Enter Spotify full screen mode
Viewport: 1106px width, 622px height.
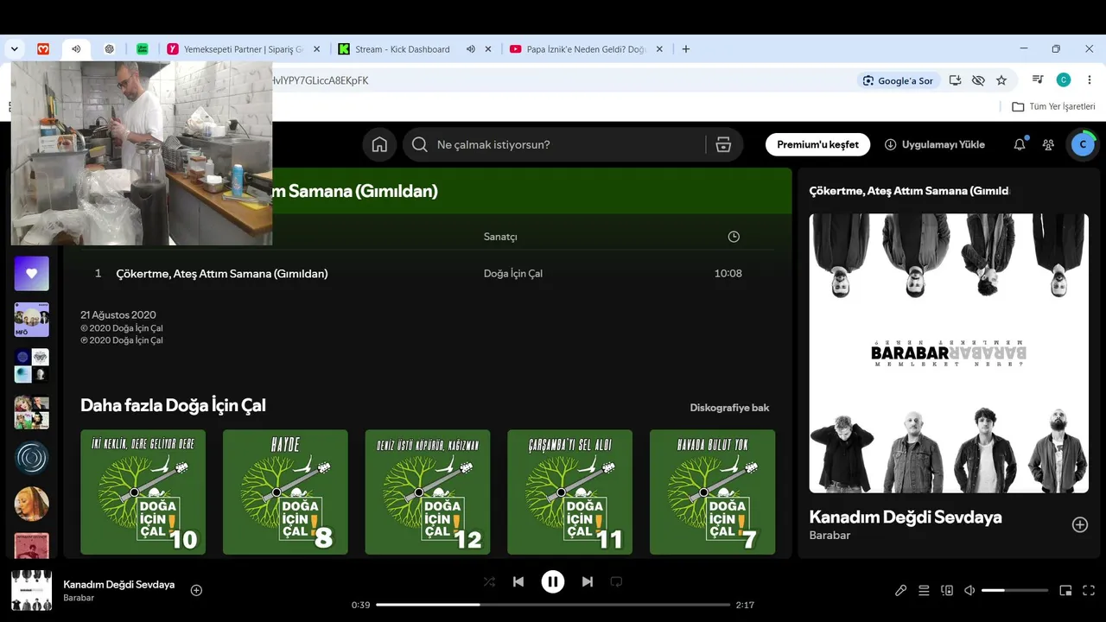coord(1089,590)
